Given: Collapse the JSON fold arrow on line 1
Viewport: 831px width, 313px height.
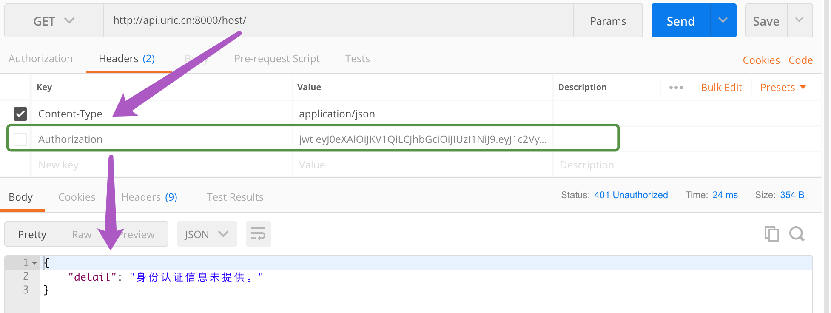Looking at the screenshot, I should point(34,263).
